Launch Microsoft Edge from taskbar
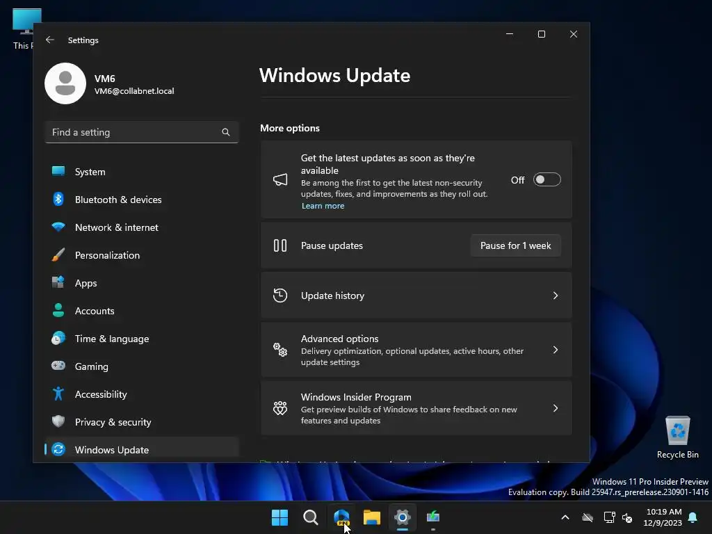Screen dimensions: 712x534 (341, 517)
